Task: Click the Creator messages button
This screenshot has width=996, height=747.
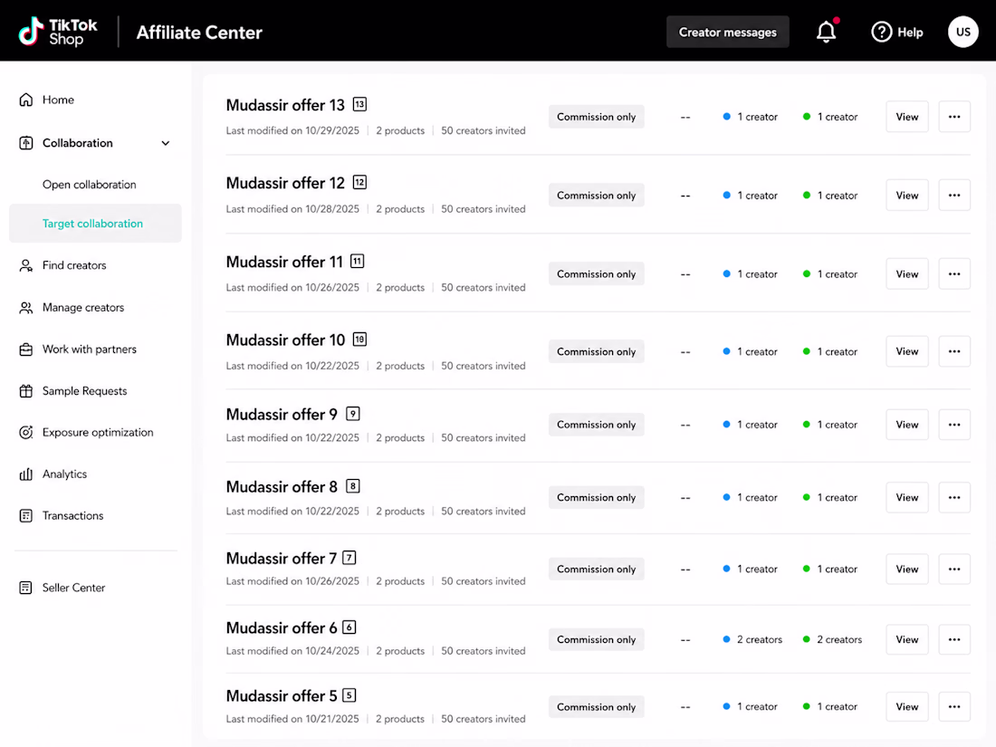Action: tap(728, 32)
